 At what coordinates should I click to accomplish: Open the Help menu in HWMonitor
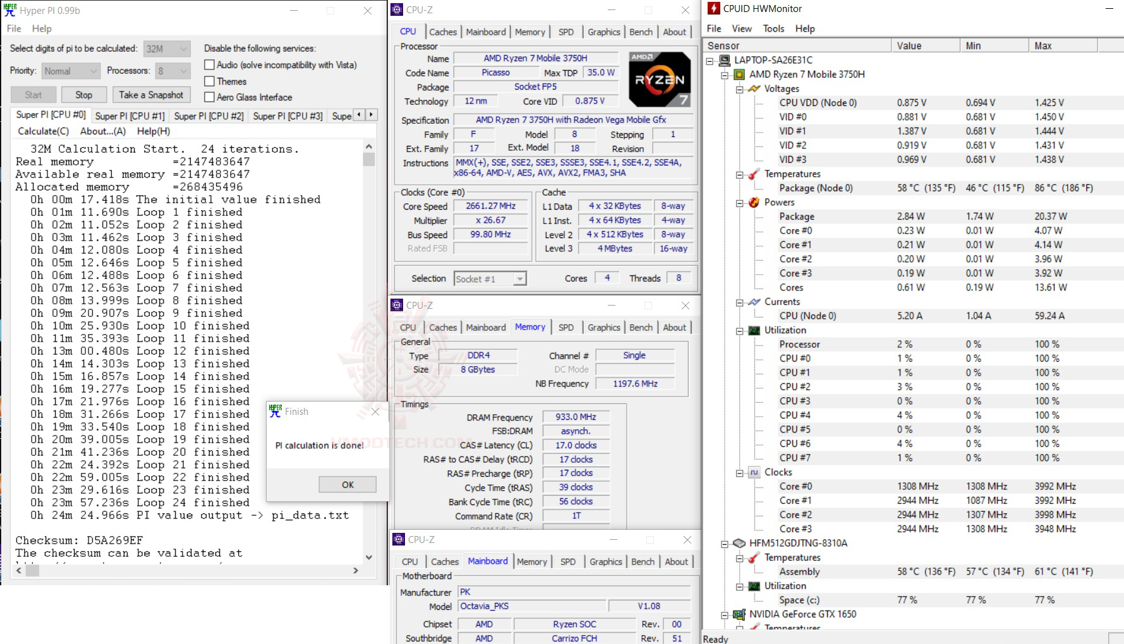805,28
